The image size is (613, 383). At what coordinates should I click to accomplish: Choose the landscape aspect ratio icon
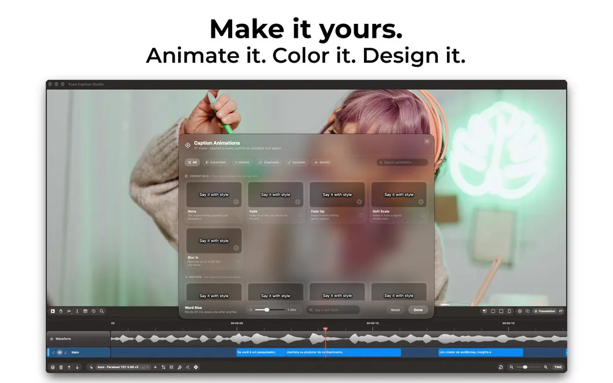[493, 311]
